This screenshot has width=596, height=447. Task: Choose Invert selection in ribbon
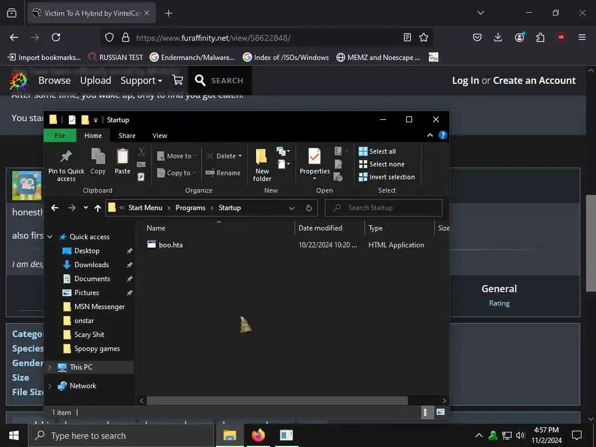tap(386, 177)
